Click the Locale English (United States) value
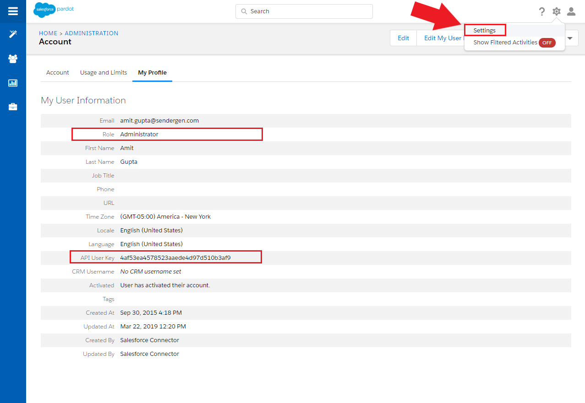 (151, 231)
